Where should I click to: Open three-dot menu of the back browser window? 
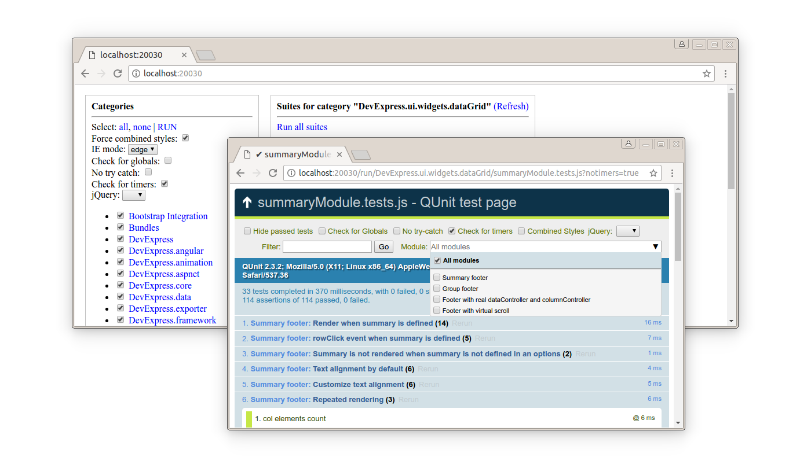(x=725, y=73)
